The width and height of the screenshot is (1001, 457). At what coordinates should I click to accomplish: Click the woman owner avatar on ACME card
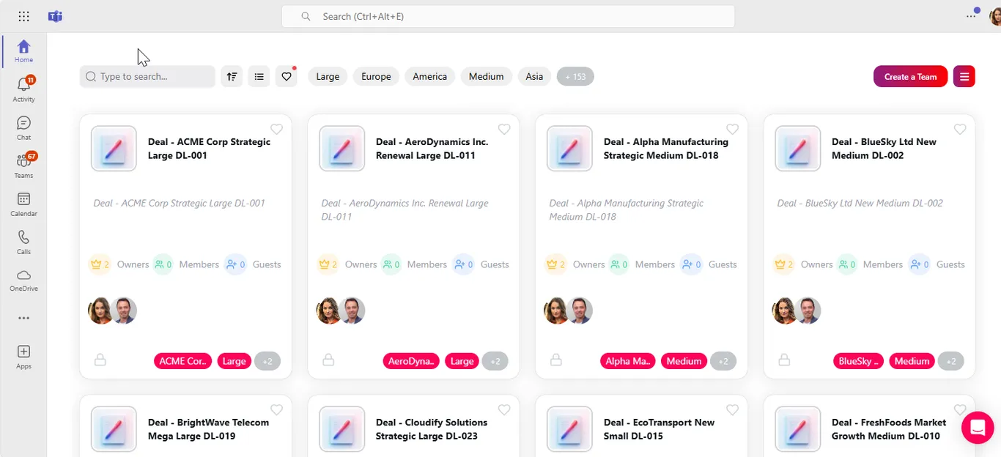(x=100, y=311)
